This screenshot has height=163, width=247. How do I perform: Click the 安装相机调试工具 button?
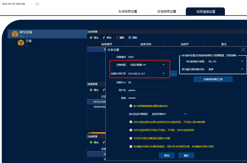(213, 79)
